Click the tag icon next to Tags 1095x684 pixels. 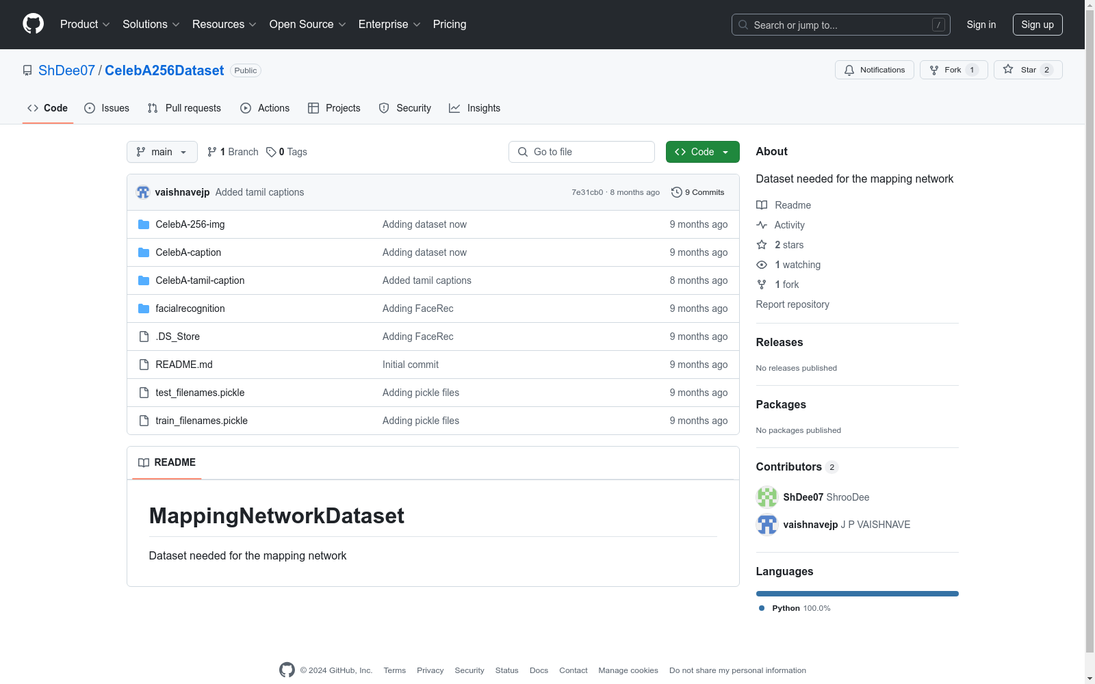point(271,152)
